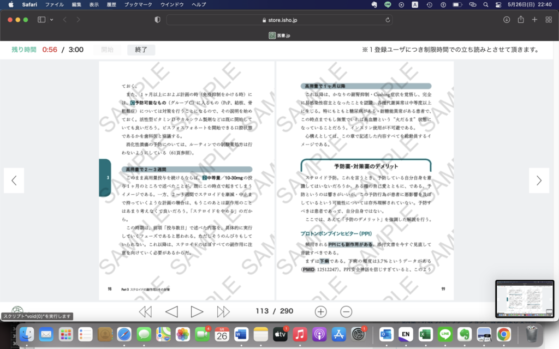
Task: Open the 履歴 menu
Action: coord(111,4)
